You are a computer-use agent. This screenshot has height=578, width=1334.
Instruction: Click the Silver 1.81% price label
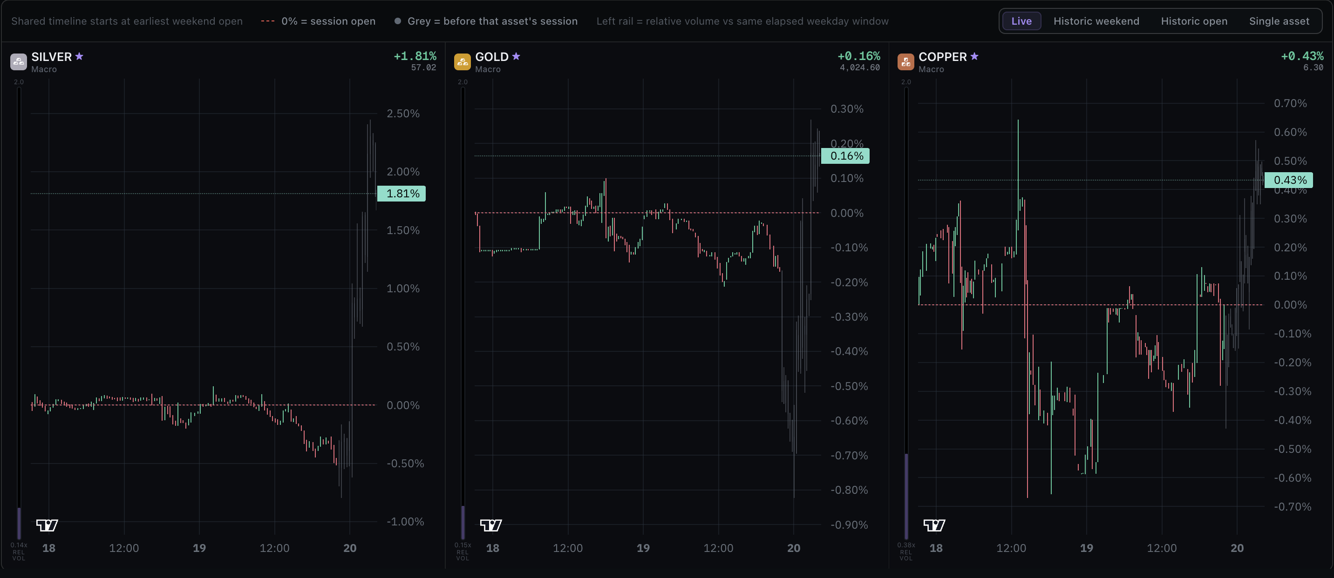coord(402,194)
